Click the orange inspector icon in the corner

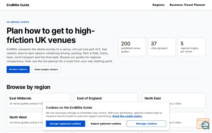pos(203,124)
